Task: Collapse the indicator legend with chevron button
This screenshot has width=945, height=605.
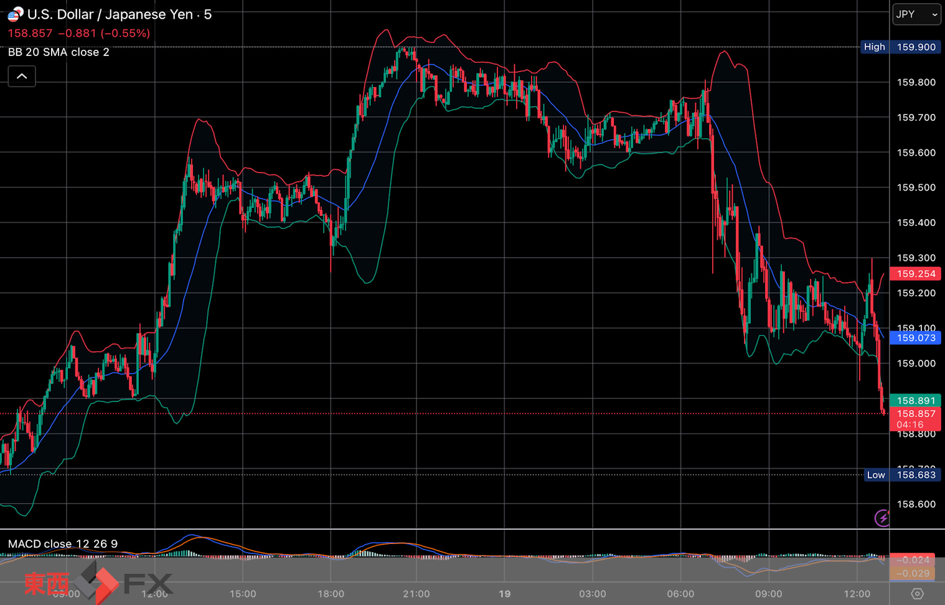Action: pyautogui.click(x=22, y=77)
